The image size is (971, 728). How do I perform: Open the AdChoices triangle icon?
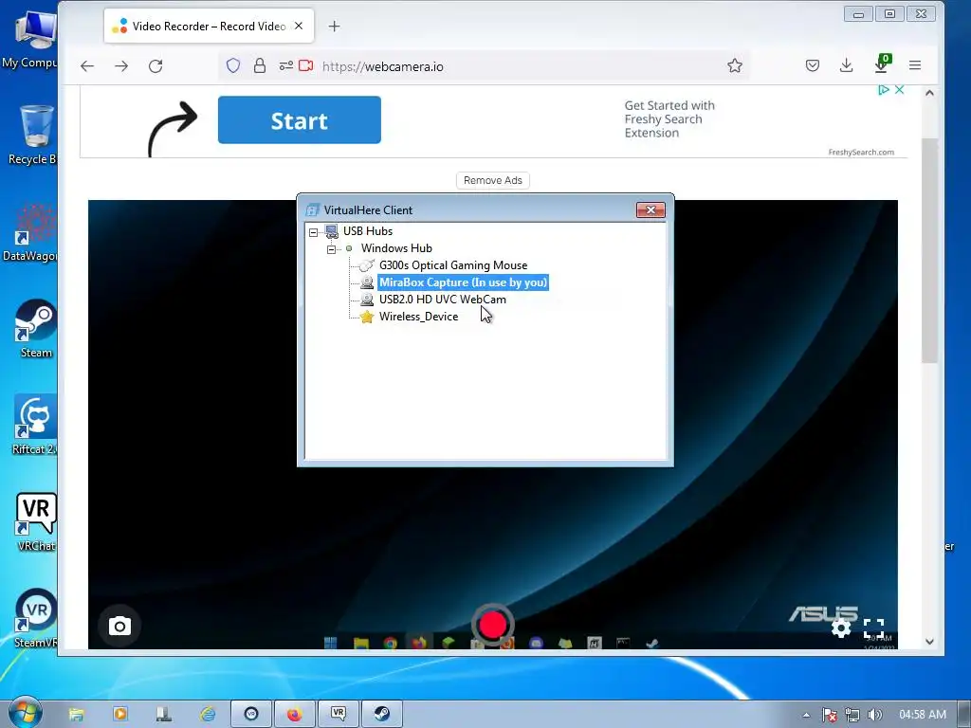884,90
